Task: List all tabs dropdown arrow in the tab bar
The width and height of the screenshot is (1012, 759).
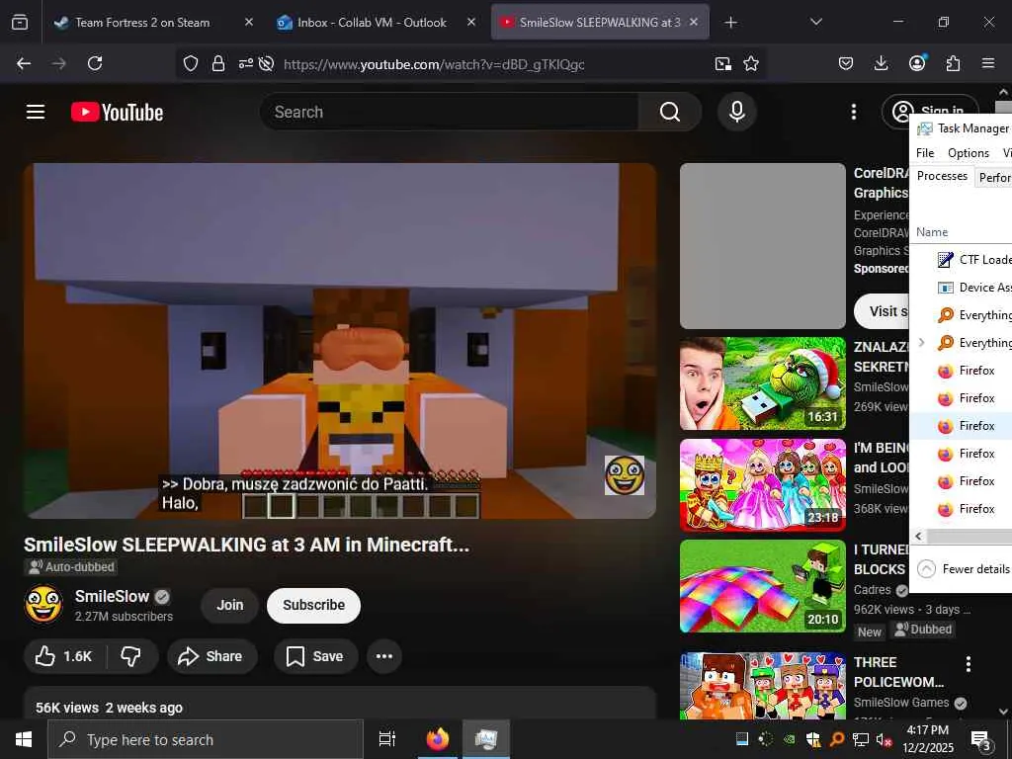Action: pos(815,22)
